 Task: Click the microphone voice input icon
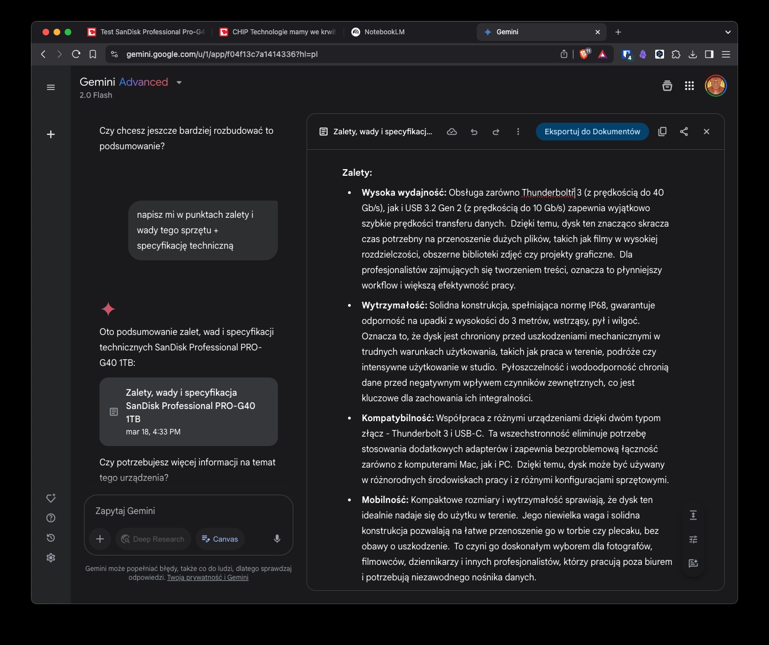tap(277, 539)
